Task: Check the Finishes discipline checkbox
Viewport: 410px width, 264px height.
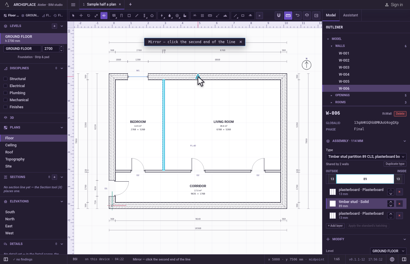Action: (5, 107)
